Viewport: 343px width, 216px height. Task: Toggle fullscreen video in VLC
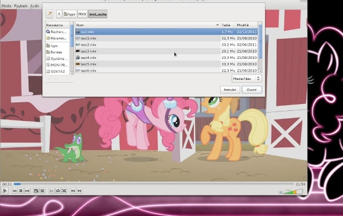click(36, 191)
